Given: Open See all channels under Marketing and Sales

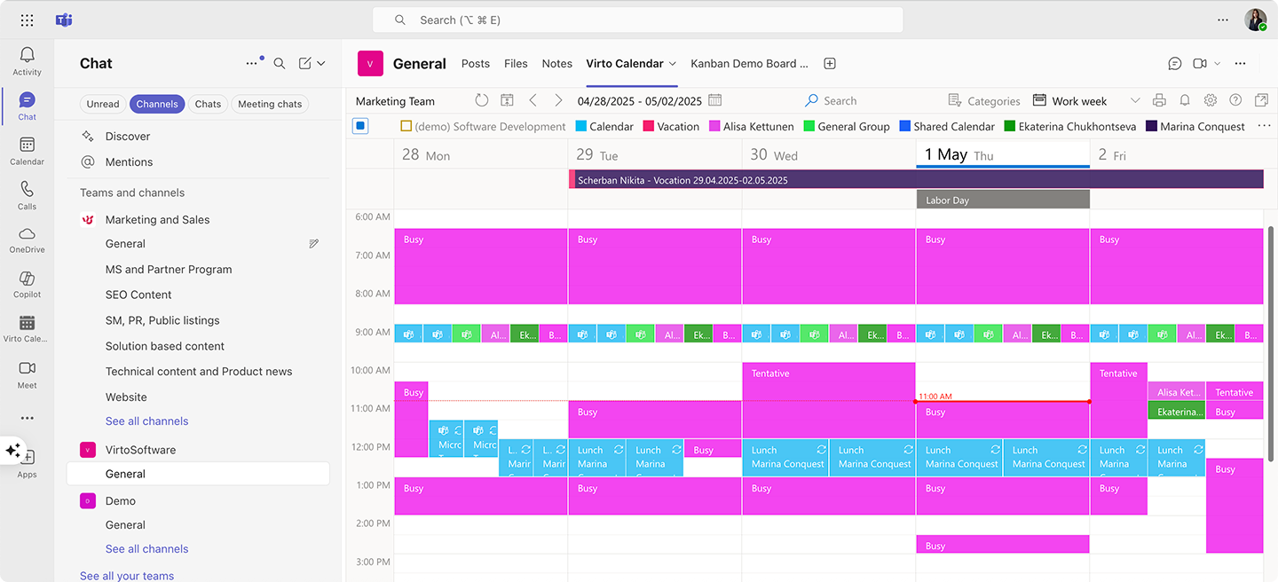Looking at the screenshot, I should pos(146,421).
